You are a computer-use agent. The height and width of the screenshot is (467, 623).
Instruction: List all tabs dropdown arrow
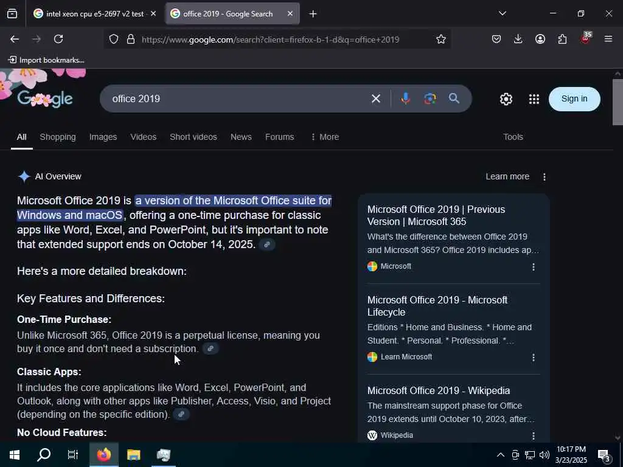click(x=503, y=13)
